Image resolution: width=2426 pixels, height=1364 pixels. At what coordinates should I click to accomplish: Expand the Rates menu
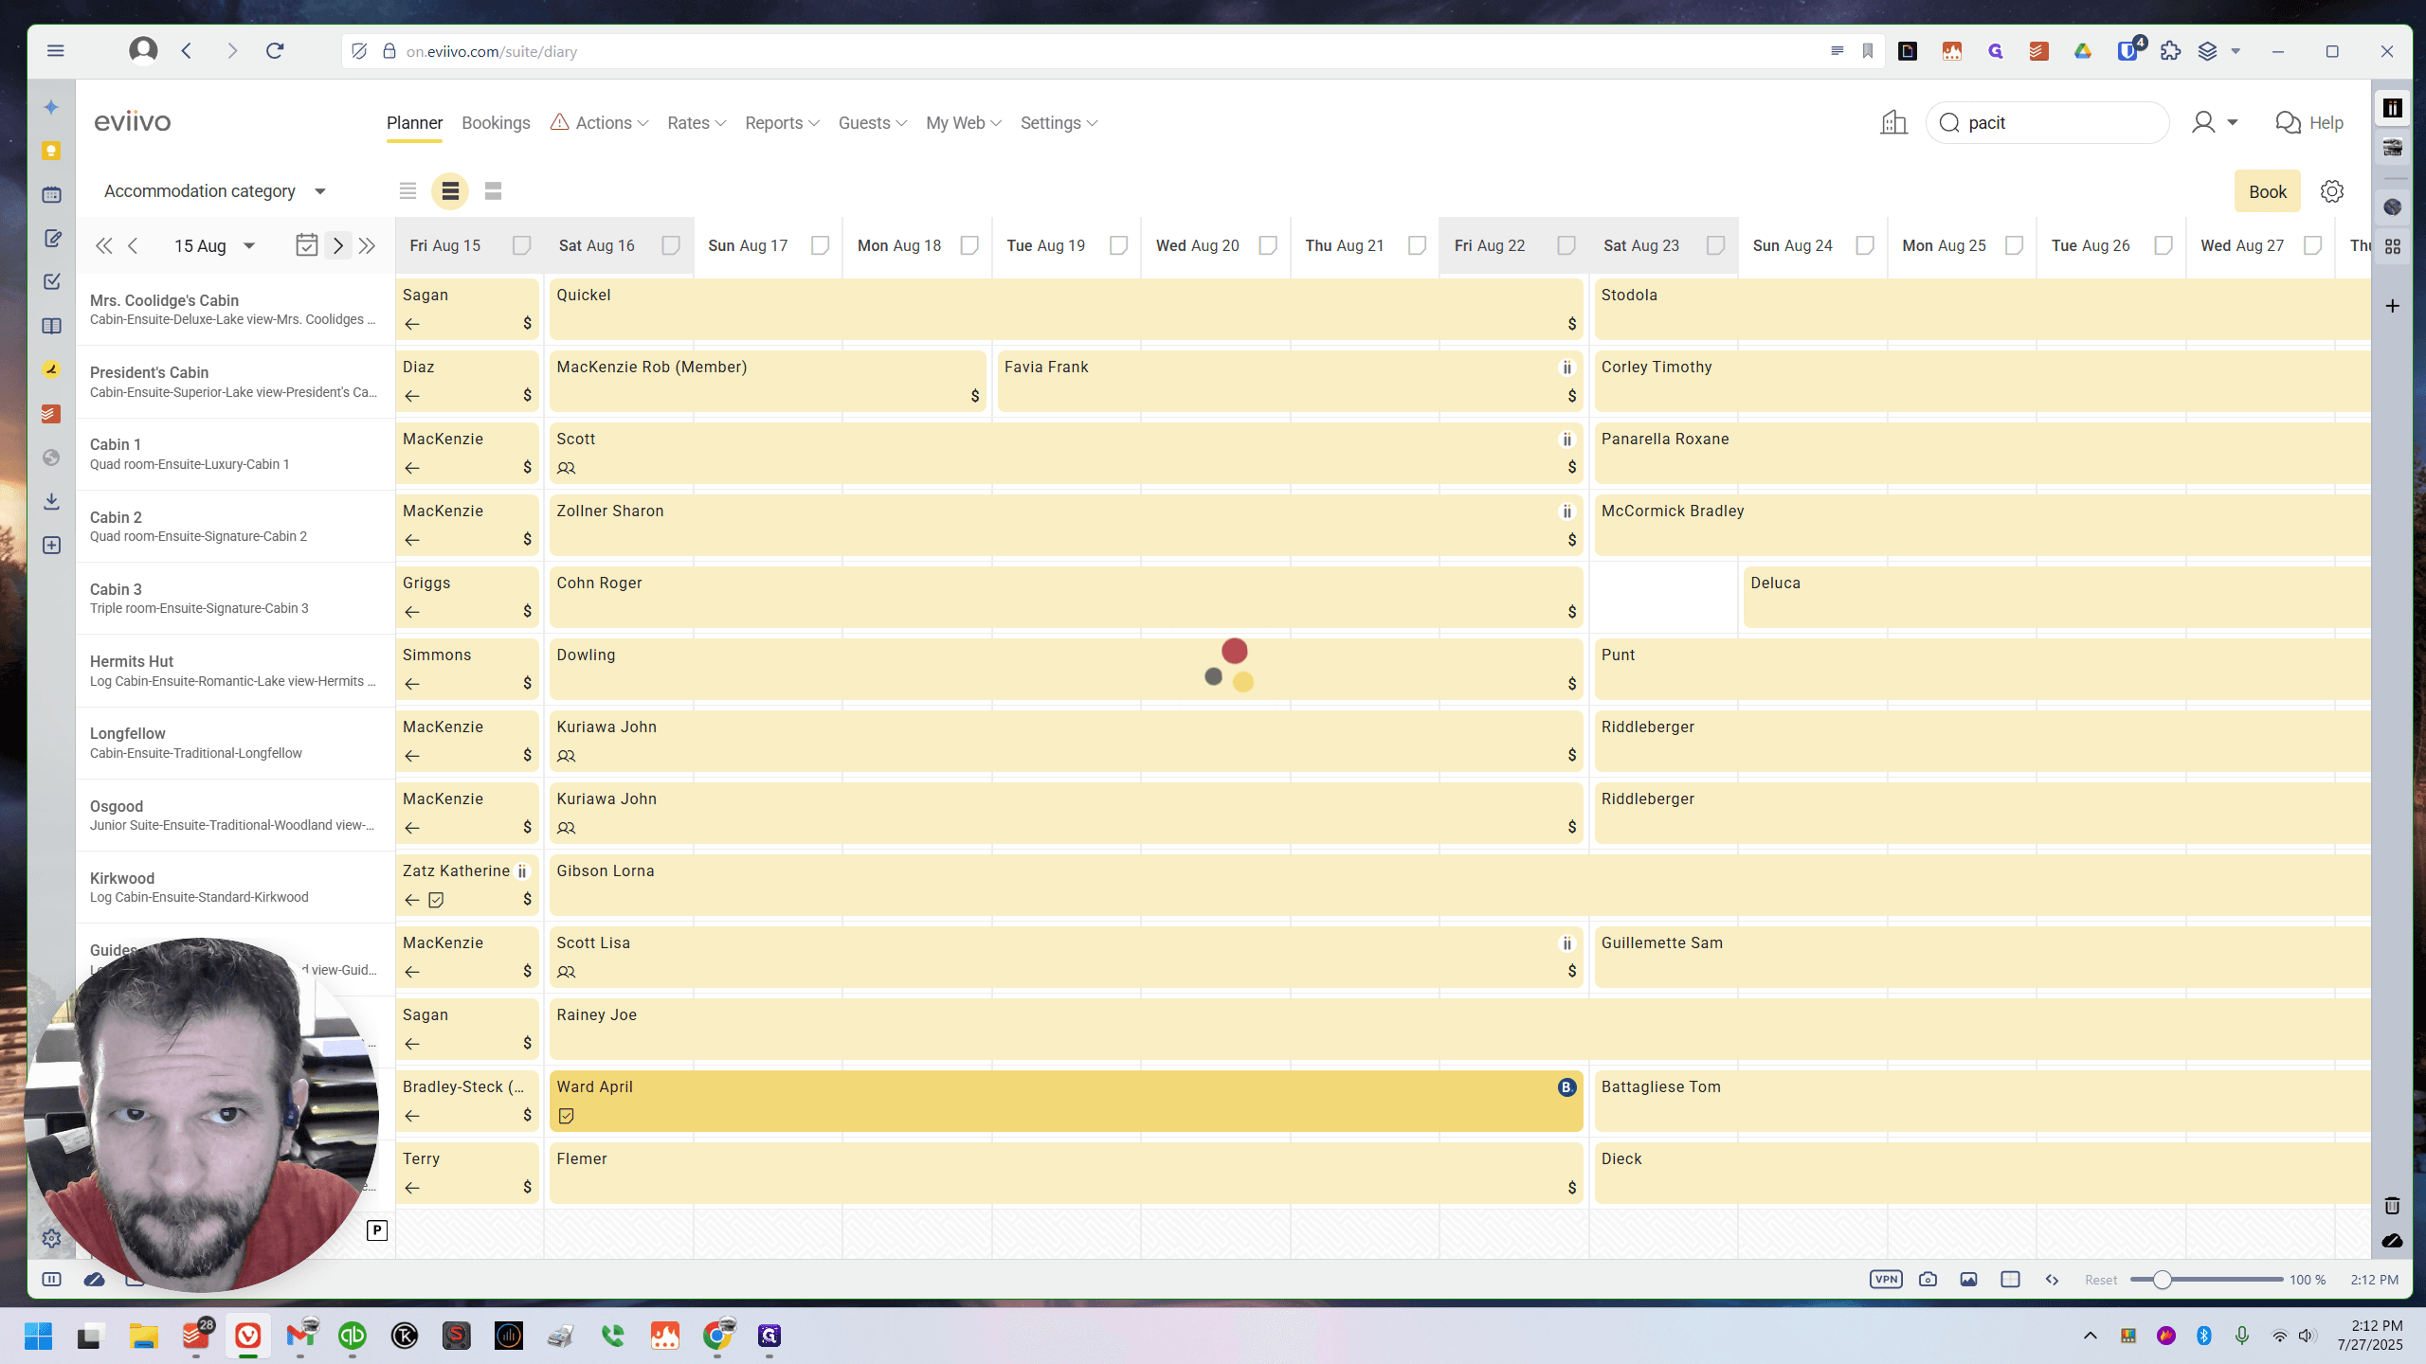pyautogui.click(x=697, y=123)
